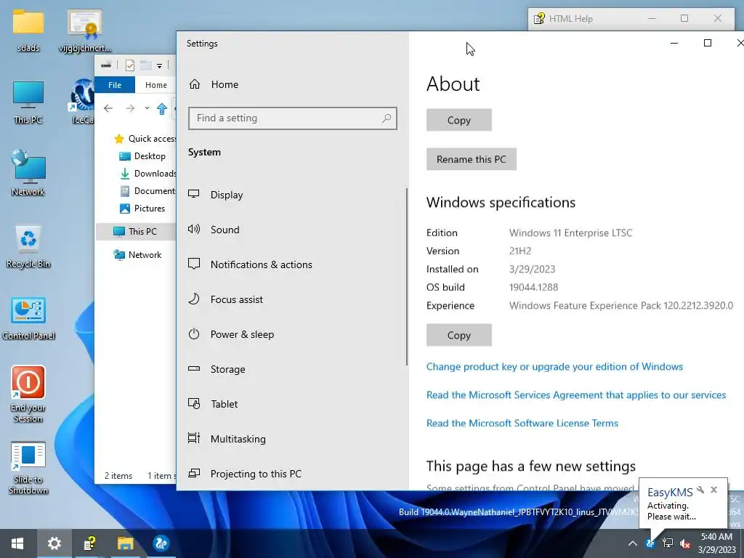Open Notifications & actions settings
The image size is (744, 558).
point(292,264)
